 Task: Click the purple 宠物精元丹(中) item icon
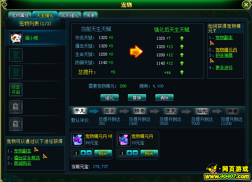tap(78, 139)
